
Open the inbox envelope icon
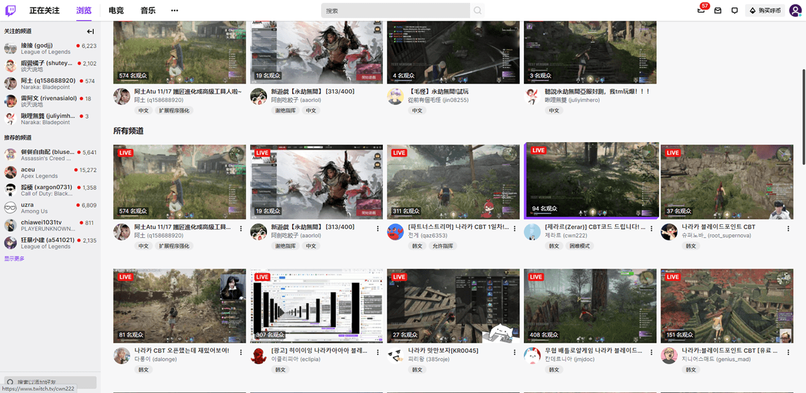(x=718, y=11)
